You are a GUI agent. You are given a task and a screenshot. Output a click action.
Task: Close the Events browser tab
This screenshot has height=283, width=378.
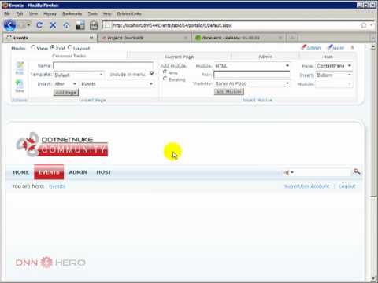[91, 38]
